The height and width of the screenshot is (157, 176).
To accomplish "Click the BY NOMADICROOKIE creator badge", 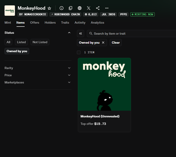I will pyautogui.click(x=33, y=14).
